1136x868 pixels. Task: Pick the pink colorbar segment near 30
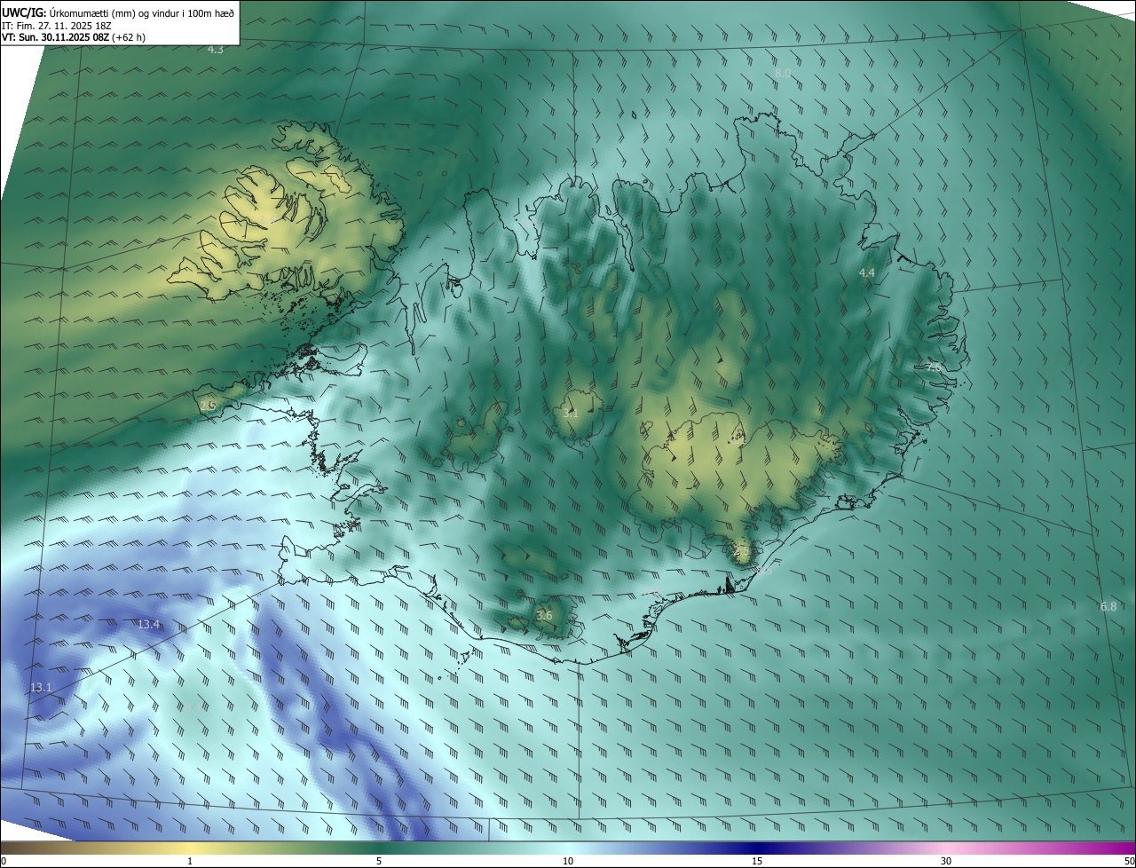tap(946, 848)
